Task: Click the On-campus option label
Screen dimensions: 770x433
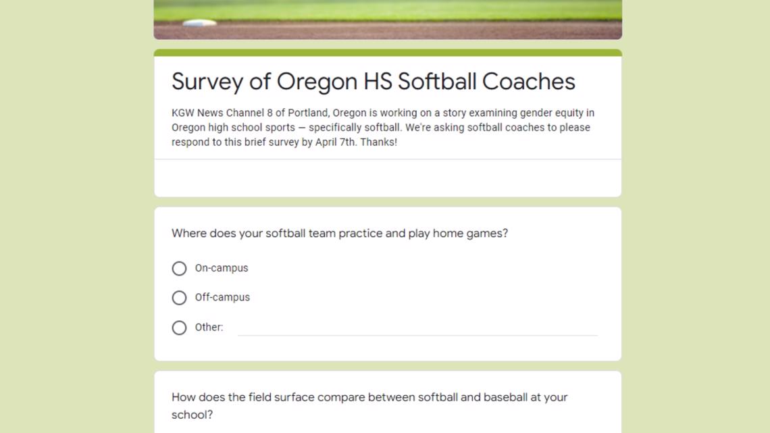Action: (x=222, y=268)
